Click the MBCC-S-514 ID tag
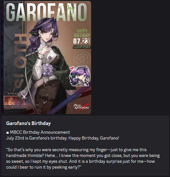 [81, 47]
